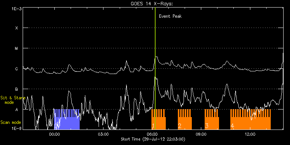Click the 'Event Peak' label

[x=170, y=16]
